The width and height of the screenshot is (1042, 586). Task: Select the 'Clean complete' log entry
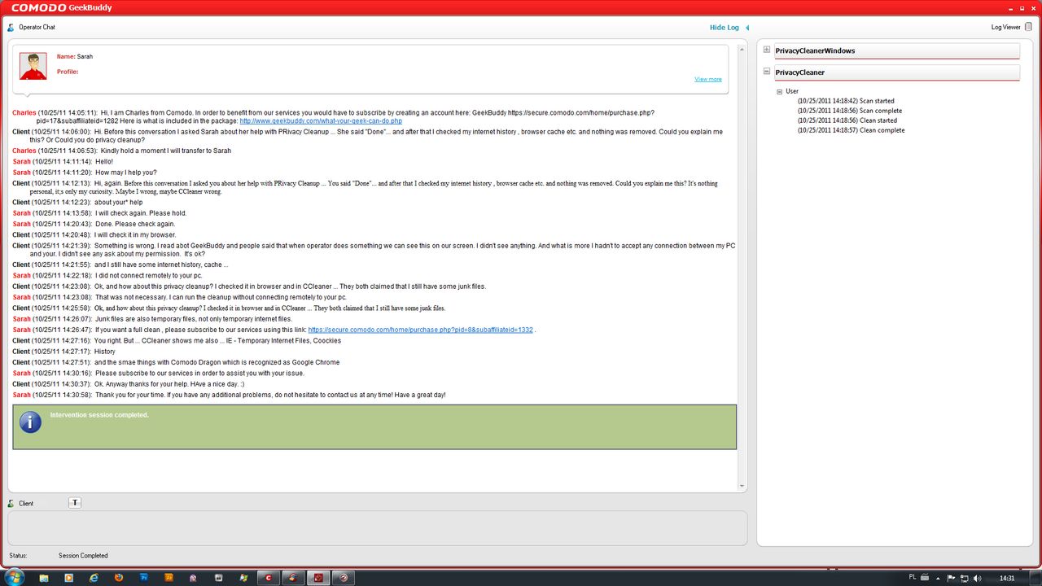coord(851,130)
